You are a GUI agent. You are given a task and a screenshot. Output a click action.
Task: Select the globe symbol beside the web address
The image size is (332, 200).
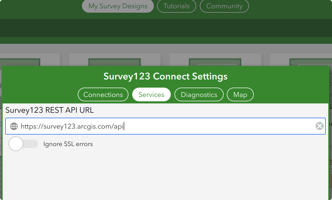pos(14,126)
